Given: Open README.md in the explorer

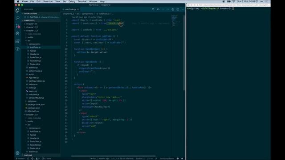Looking at the screenshot, I should point(33,112).
